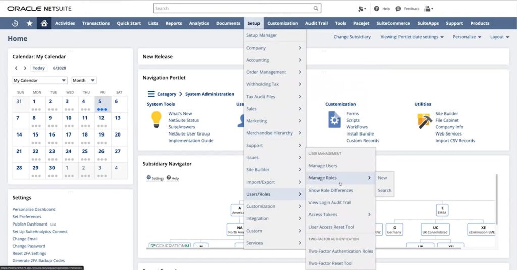The image size is (517, 270).
Task: Open the user account icon in header
Action: tap(428, 9)
